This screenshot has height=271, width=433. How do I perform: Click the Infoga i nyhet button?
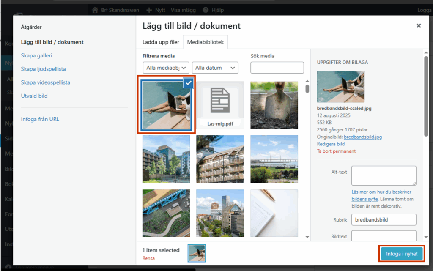pos(402,254)
